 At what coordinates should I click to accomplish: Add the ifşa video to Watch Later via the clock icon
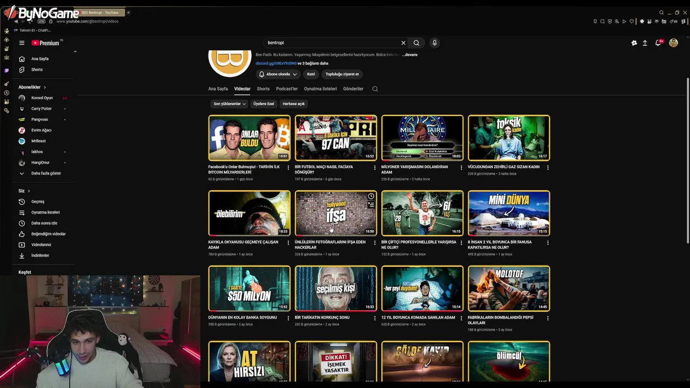371,196
